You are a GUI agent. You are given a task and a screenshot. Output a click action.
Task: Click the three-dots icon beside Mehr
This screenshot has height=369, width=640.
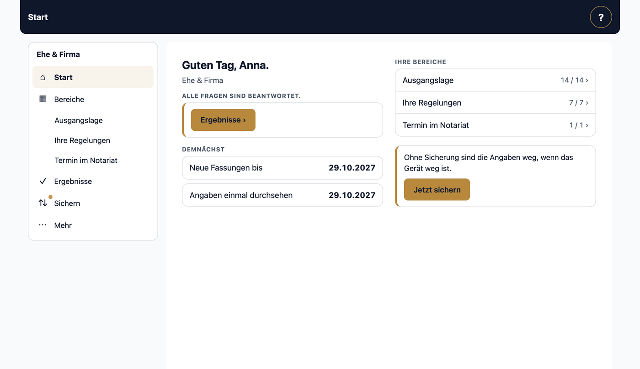pos(43,225)
